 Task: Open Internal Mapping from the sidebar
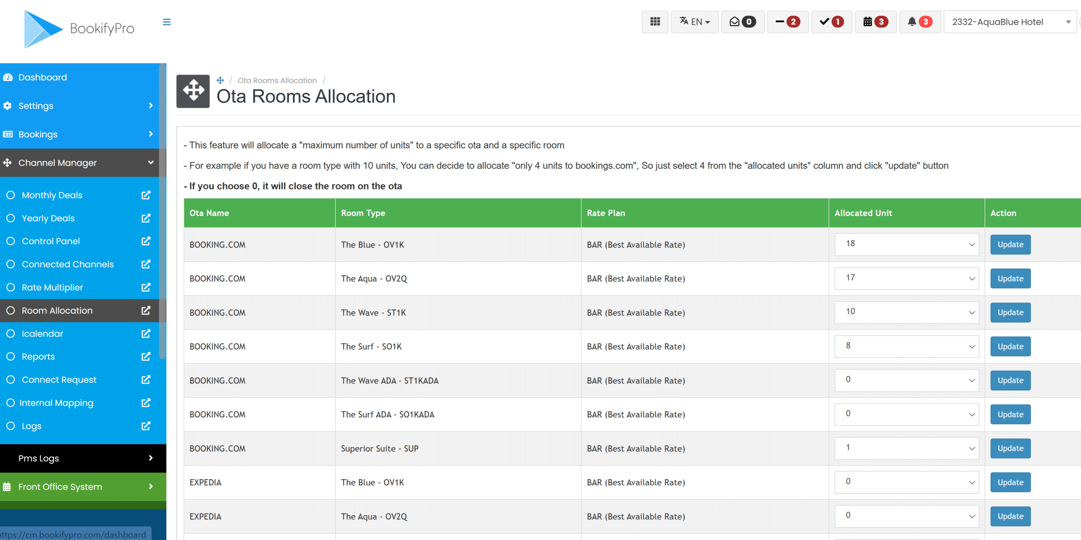57,403
